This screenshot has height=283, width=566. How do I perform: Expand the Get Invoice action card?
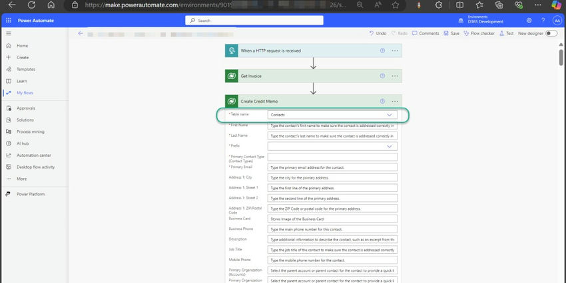point(313,76)
